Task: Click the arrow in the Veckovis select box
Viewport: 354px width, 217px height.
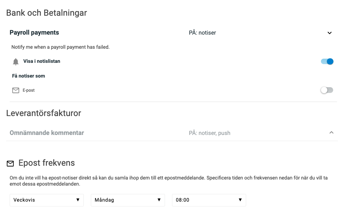Action: (78, 200)
